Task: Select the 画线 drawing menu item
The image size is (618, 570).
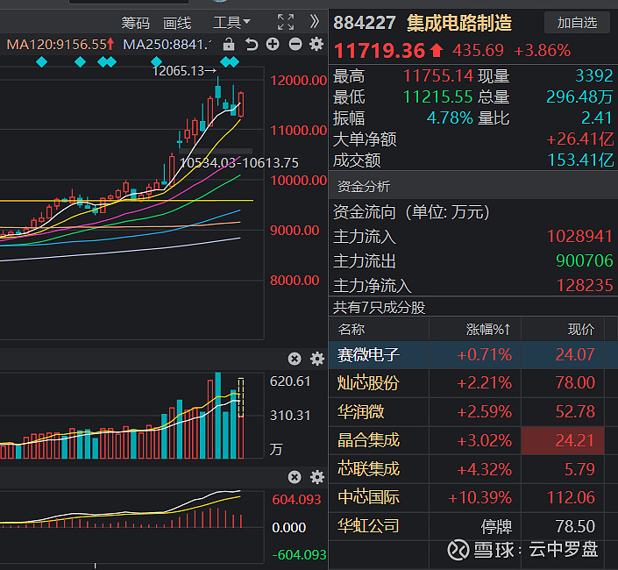Action: [177, 22]
